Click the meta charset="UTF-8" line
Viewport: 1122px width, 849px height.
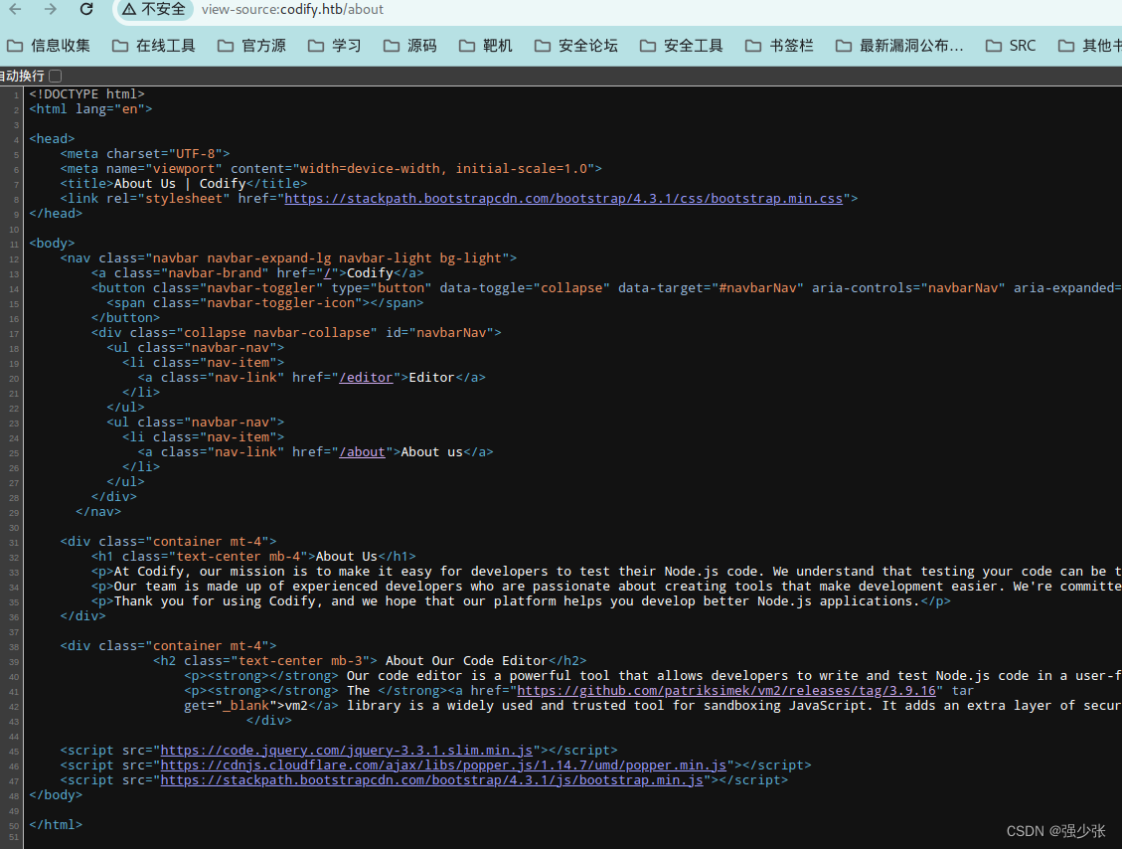coord(145,154)
